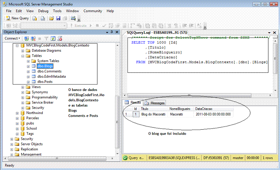Click the 2011-08-03 00:00:00.000 result cell
The height and width of the screenshot is (170, 280).
pyautogui.click(x=213, y=114)
